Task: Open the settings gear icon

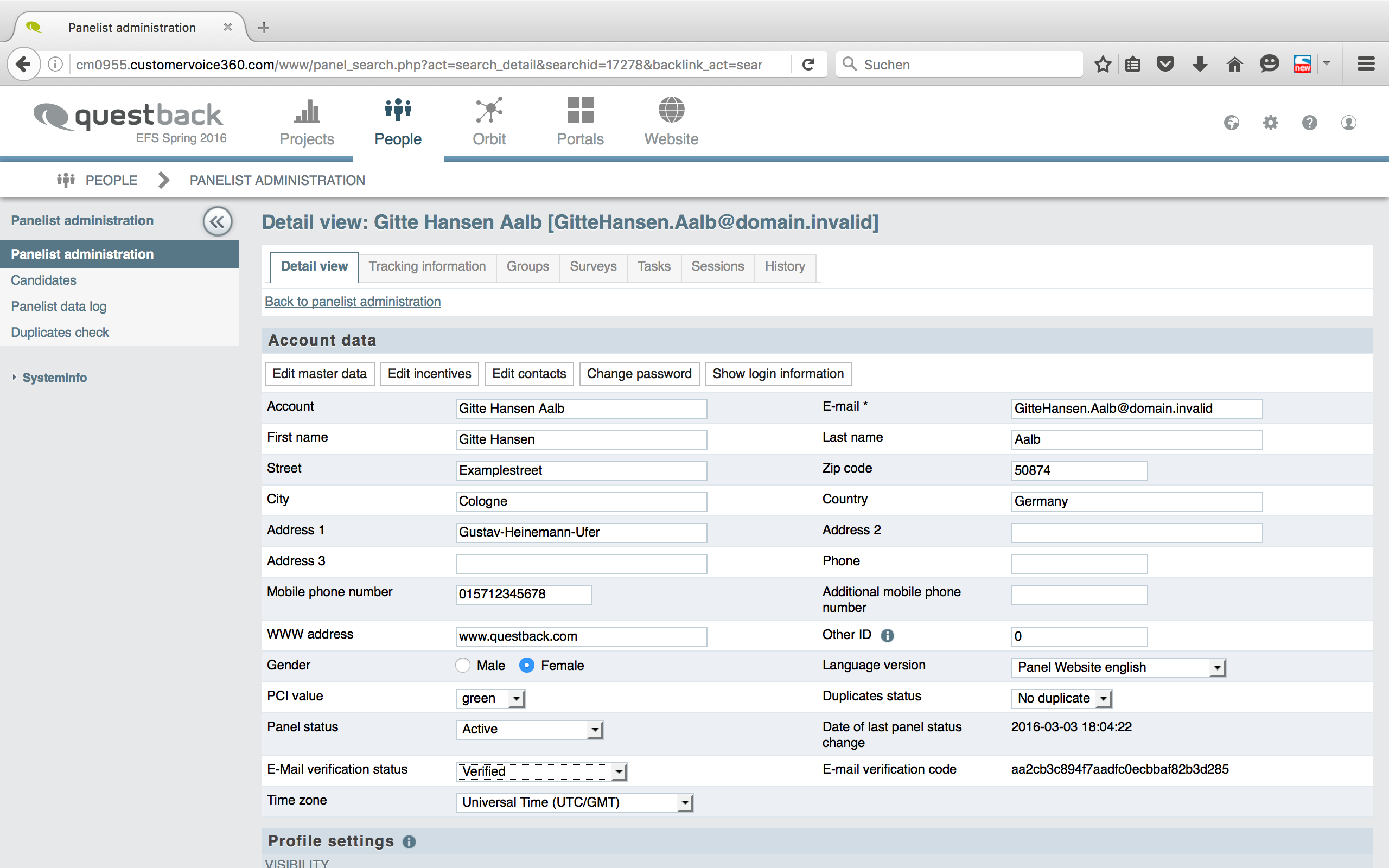Action: 1270,122
